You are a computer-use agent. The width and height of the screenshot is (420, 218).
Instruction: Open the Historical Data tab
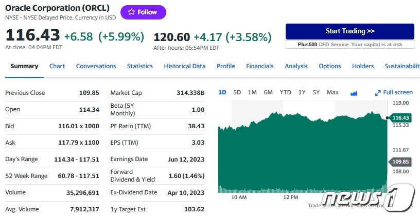tap(184, 66)
